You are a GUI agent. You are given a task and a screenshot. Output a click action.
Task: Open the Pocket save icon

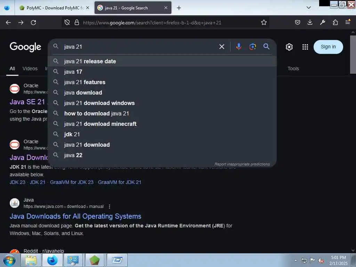pyautogui.click(x=298, y=22)
